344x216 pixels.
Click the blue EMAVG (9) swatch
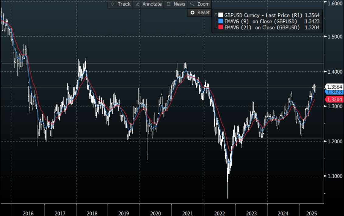point(220,21)
